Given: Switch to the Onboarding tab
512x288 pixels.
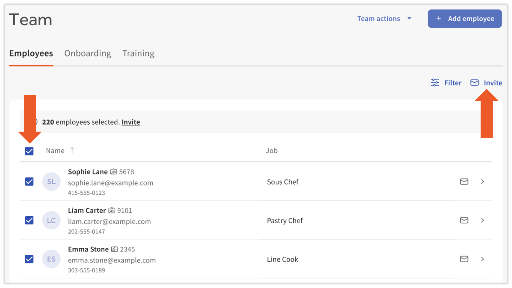Looking at the screenshot, I should [x=88, y=53].
